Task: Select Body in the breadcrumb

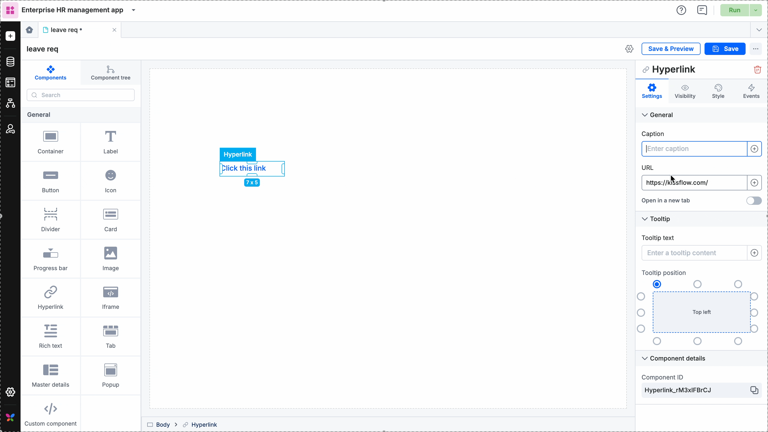Action: tap(163, 425)
